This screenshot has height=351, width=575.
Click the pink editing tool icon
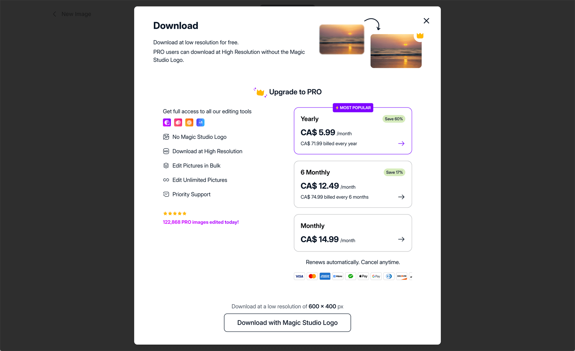[x=178, y=122]
